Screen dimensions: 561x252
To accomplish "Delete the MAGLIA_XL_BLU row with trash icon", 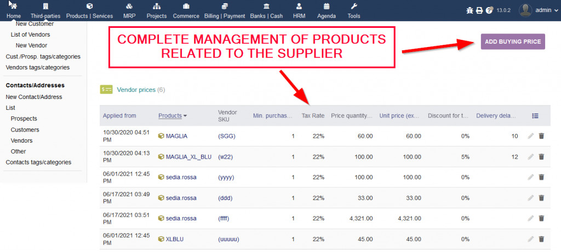I will [x=541, y=157].
